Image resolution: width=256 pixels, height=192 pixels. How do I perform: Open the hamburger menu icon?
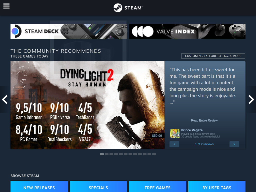6,6
